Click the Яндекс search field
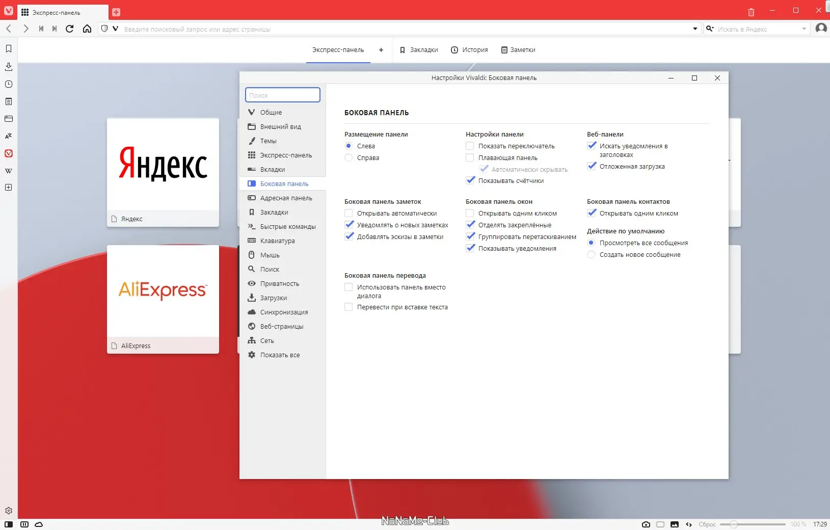Viewport: 830px width, 530px height. click(x=757, y=29)
